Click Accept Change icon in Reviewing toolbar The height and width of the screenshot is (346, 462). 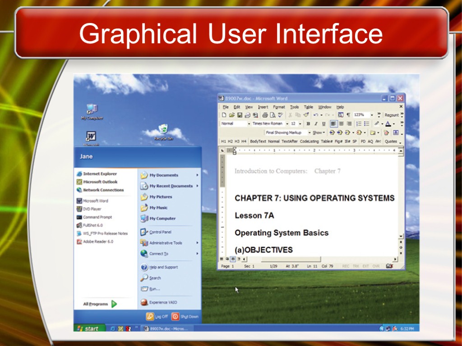[x=347, y=133]
